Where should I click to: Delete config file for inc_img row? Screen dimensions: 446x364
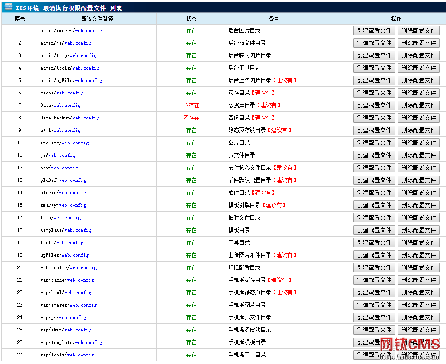pos(418,143)
